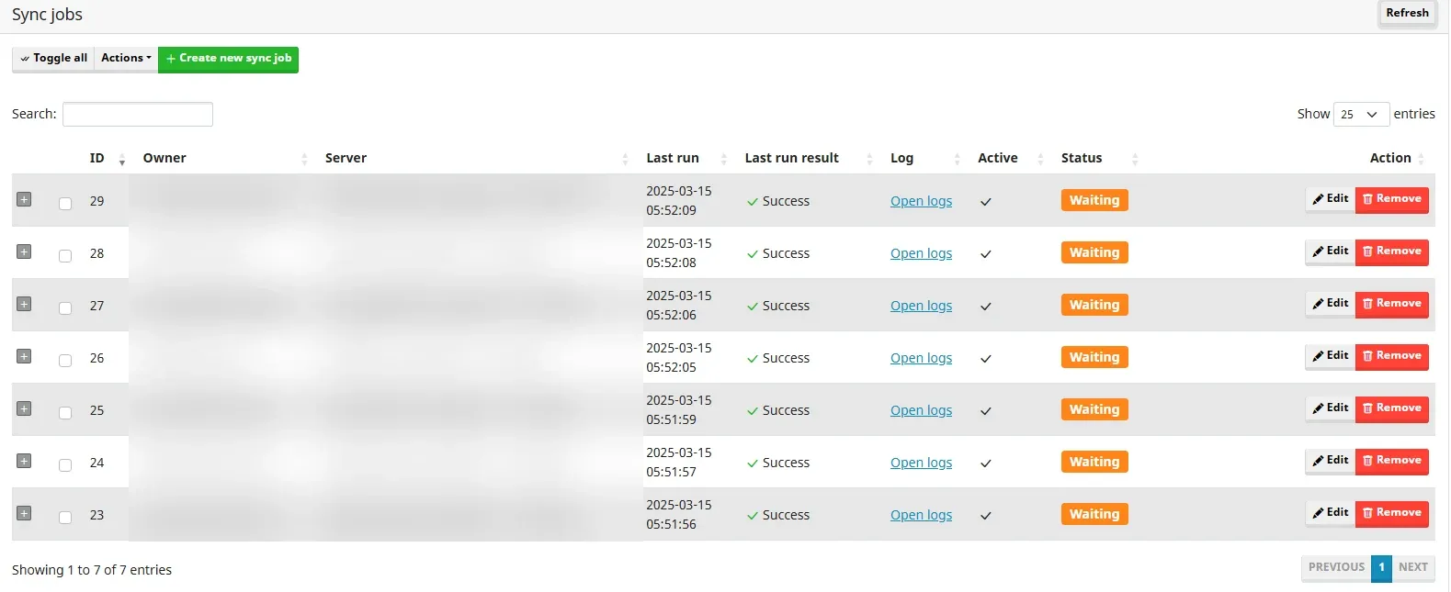1451x592 pixels.
Task: Expand details for sync job 29
Action: point(24,199)
